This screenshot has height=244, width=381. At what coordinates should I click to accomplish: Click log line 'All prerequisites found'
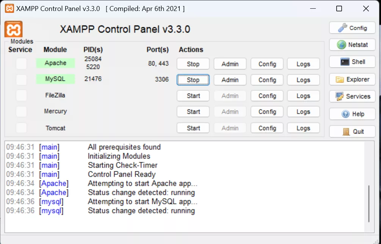124,147
